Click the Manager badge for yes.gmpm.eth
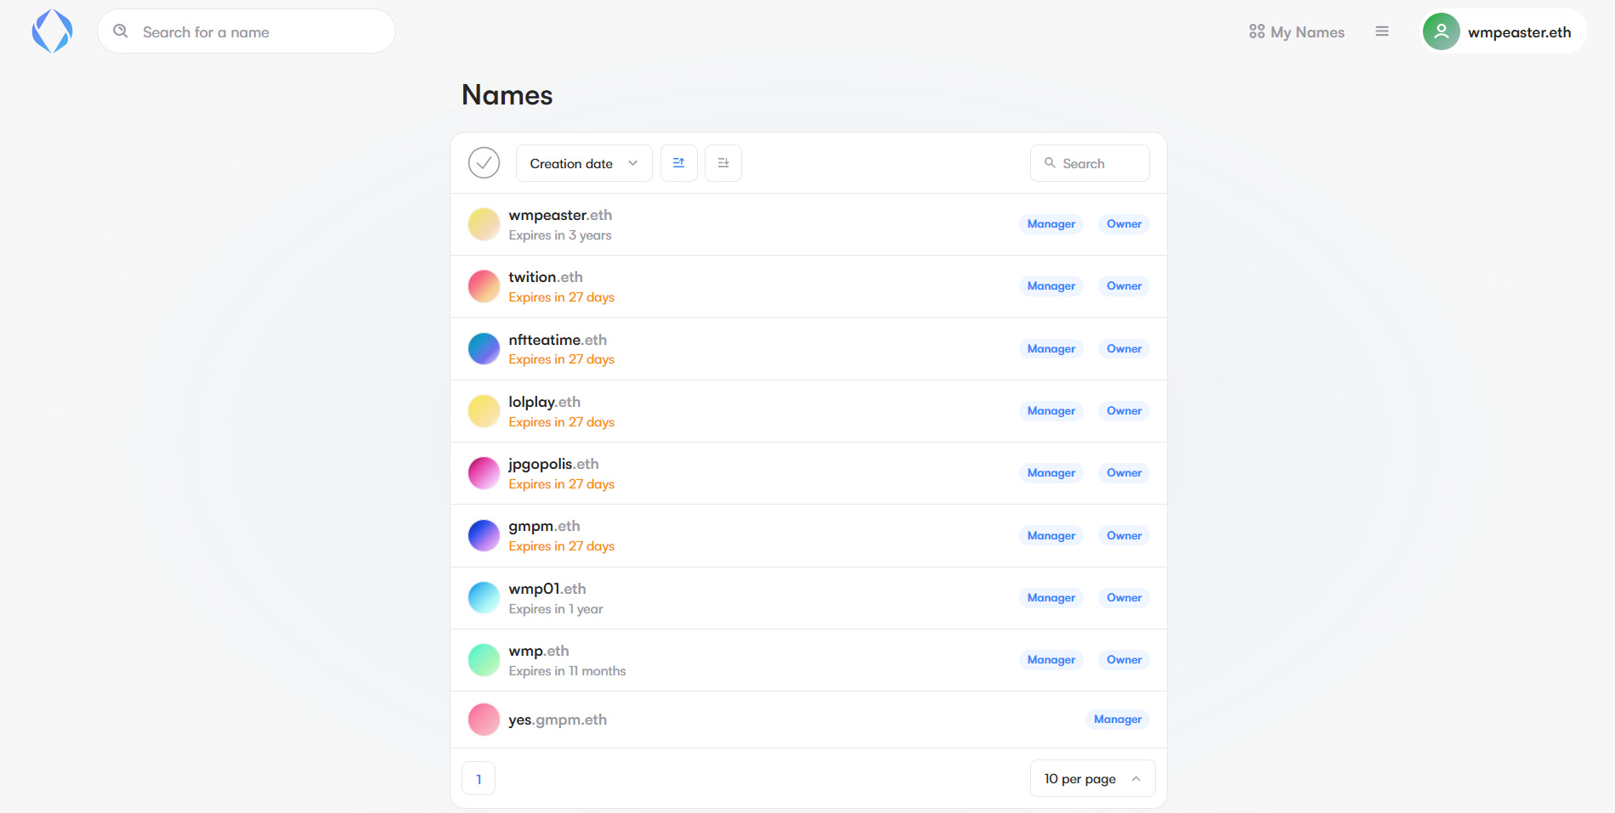Image resolution: width=1615 pixels, height=813 pixels. coord(1117,719)
